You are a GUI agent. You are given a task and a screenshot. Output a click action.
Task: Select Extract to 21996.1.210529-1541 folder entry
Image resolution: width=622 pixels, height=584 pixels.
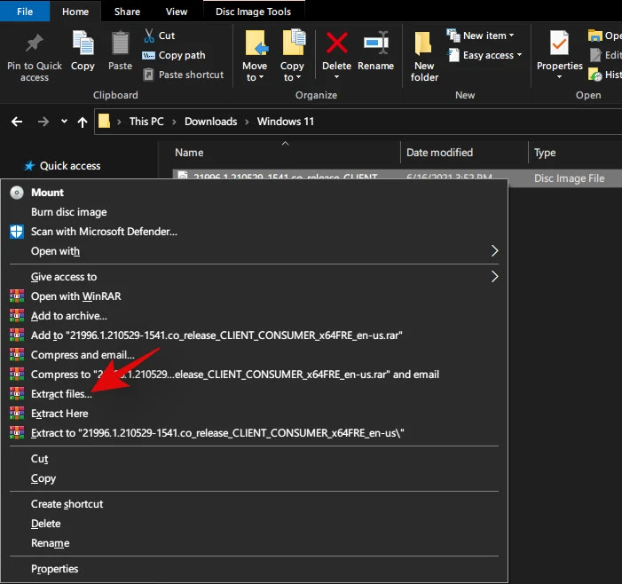[254, 433]
